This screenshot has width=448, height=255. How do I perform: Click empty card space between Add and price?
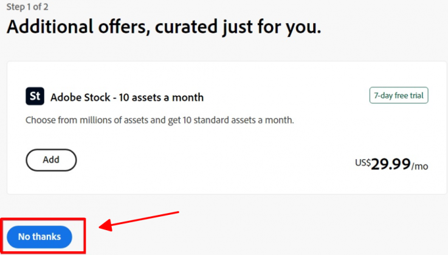pyautogui.click(x=213, y=161)
